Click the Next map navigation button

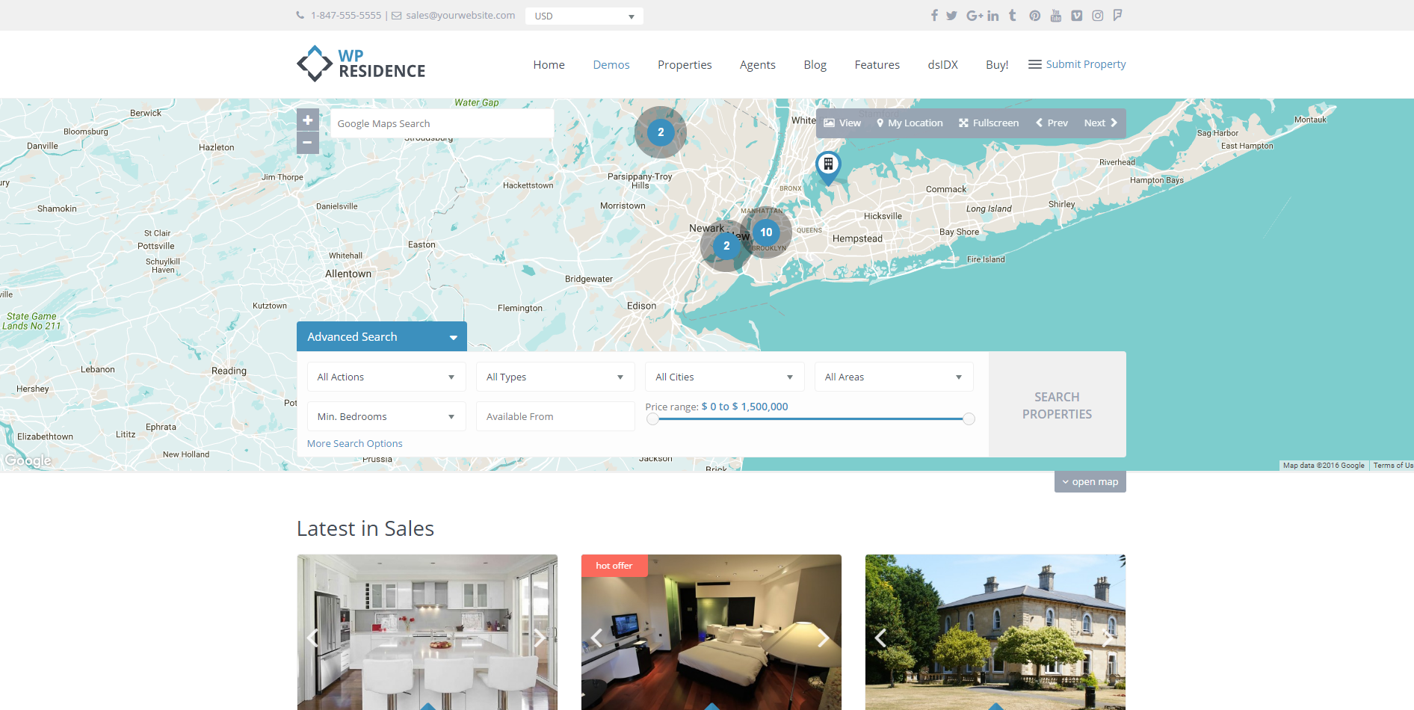(x=1100, y=123)
